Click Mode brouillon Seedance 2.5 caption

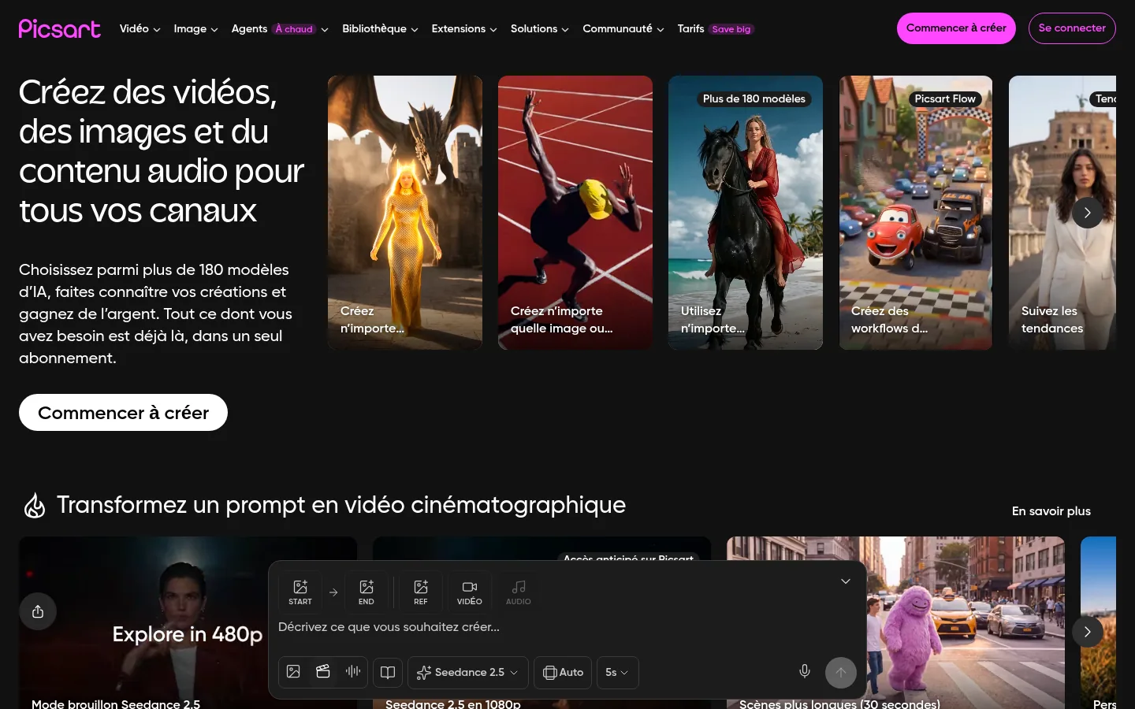(x=116, y=703)
